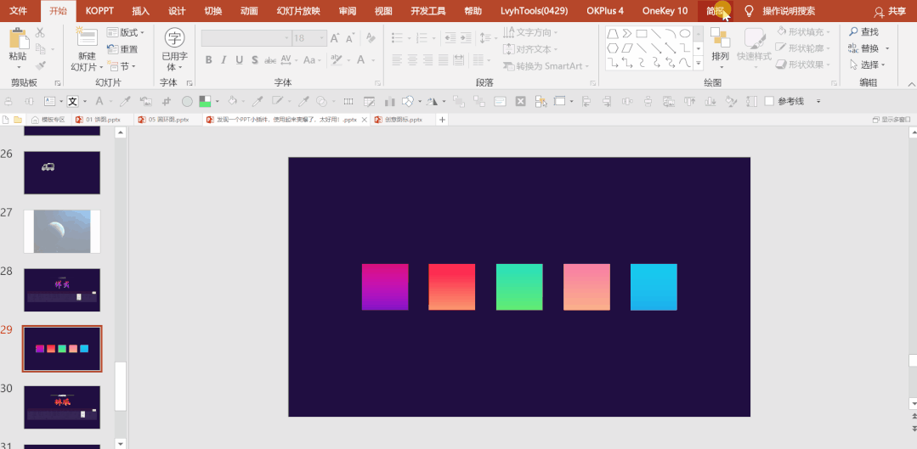Click the text shadow S icon

click(x=254, y=59)
